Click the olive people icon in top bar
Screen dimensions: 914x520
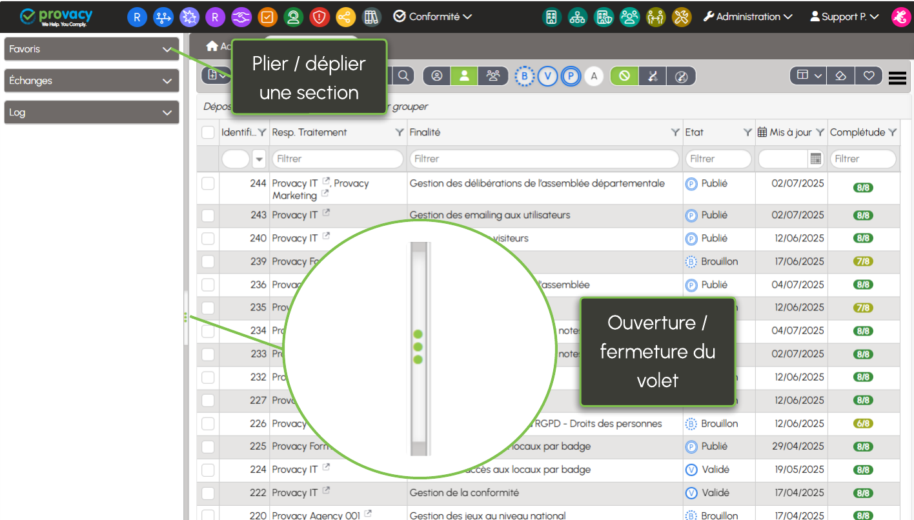655,17
